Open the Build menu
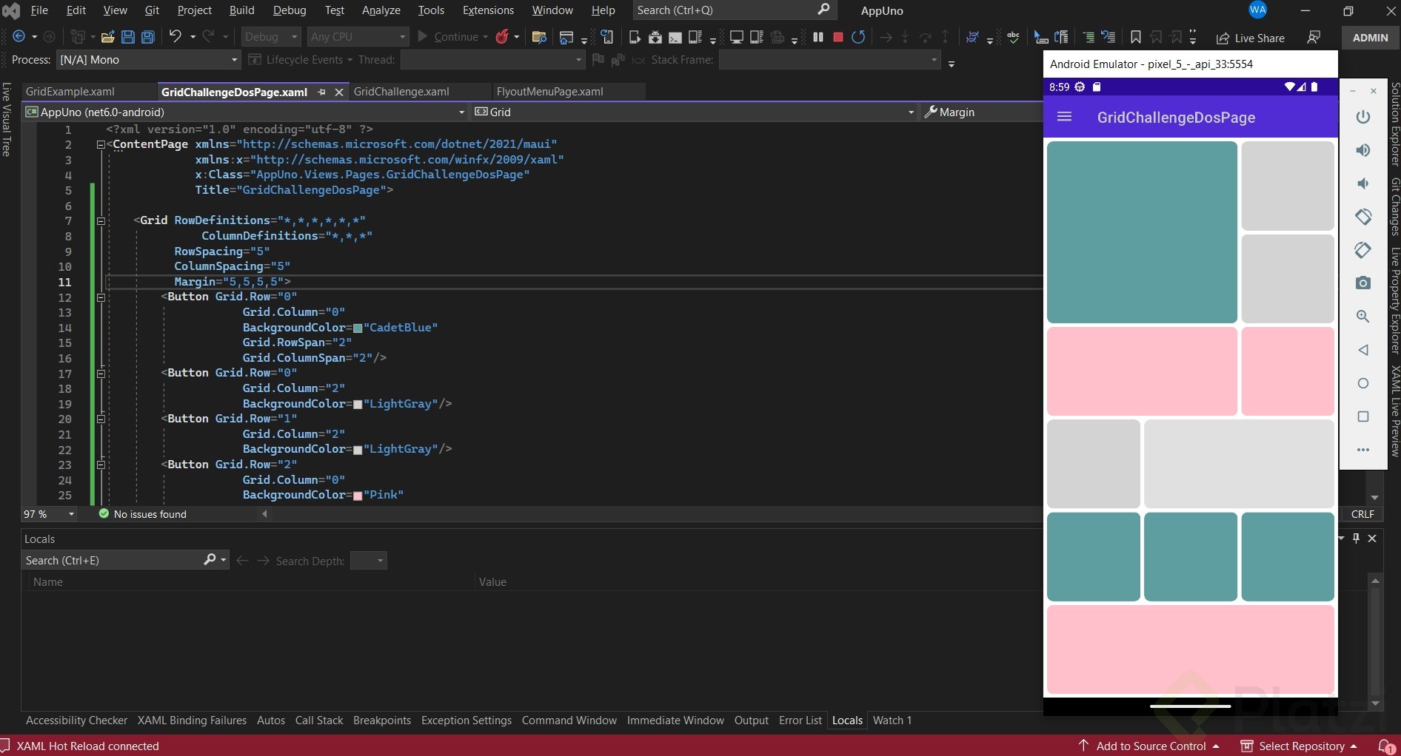 [241, 10]
